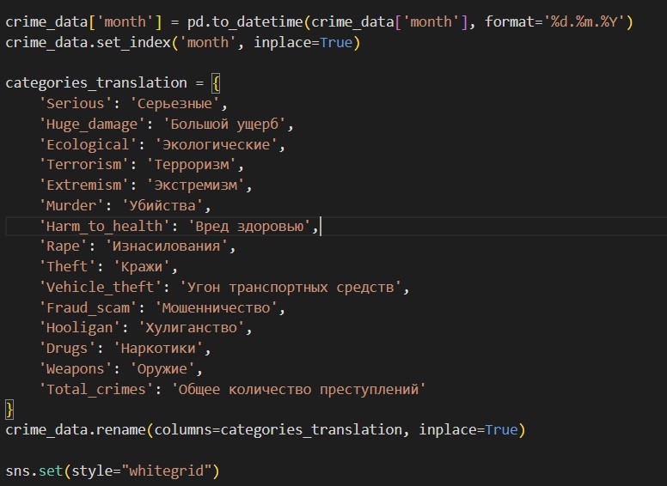Place cursor on 'pd.to_datetime' call
The height and width of the screenshot is (486, 667).
point(245,21)
